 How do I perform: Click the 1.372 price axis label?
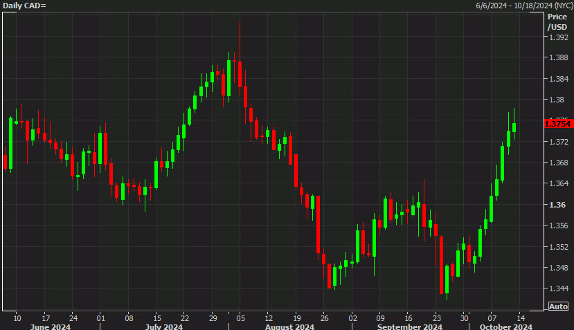pos(559,142)
